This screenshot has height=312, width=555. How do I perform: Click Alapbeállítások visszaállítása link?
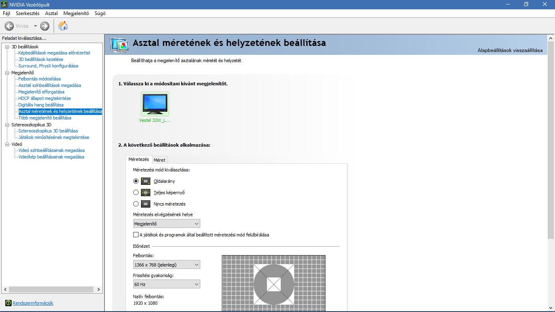[x=510, y=50]
